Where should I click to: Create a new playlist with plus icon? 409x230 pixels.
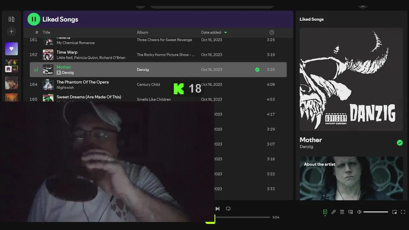click(12, 31)
